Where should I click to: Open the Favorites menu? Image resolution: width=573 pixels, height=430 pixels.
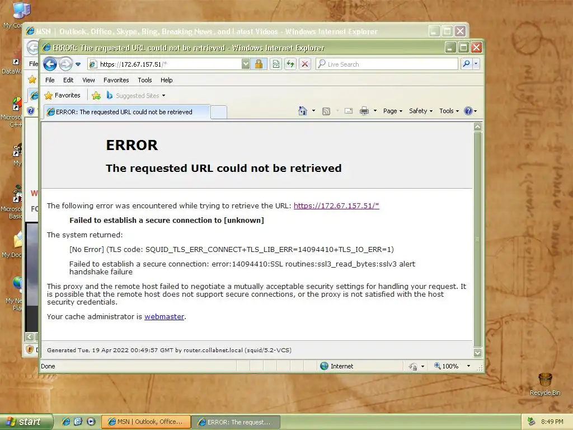(116, 80)
